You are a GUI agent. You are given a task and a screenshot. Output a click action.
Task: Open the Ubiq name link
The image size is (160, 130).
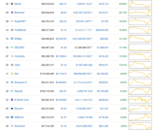pos(17,65)
